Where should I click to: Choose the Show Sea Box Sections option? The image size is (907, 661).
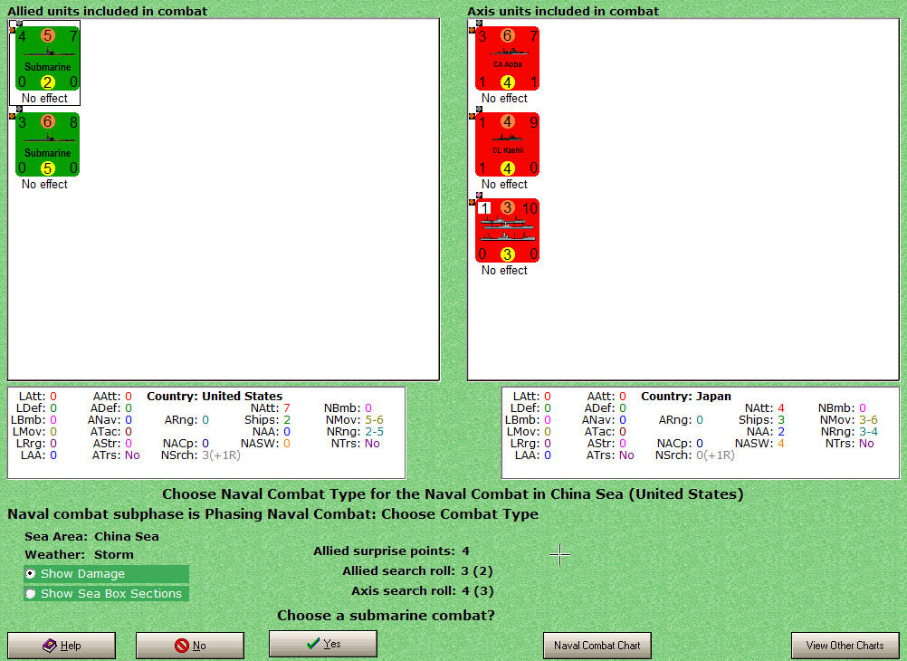click(106, 593)
